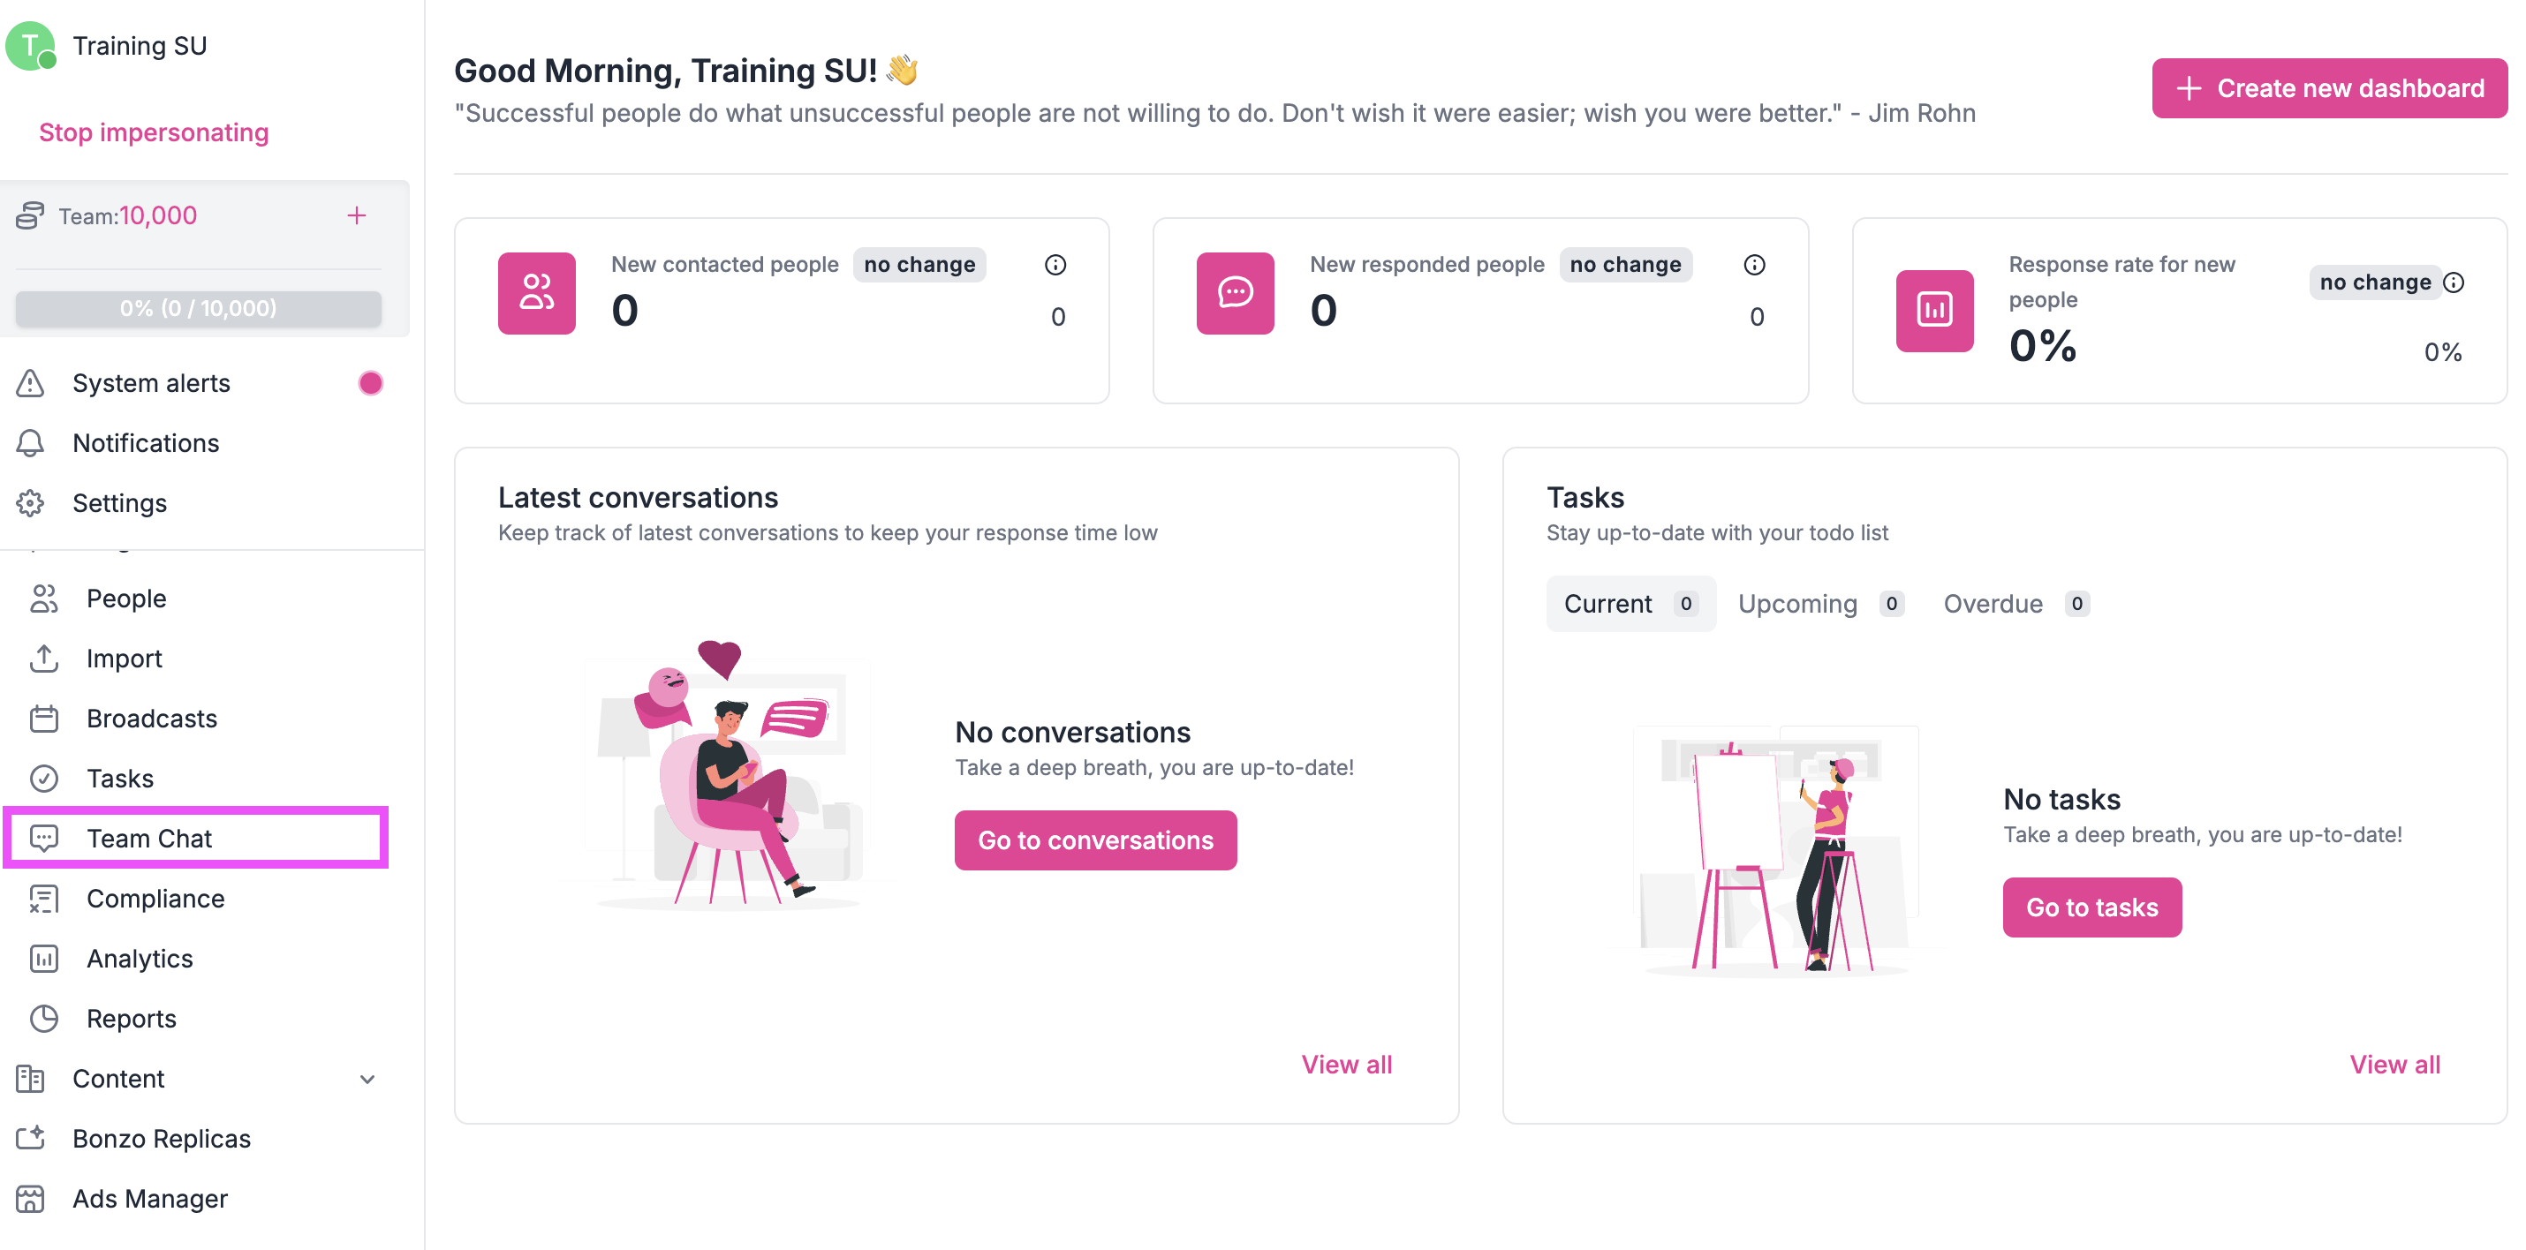Click the 0% credits usage progress bar

click(x=198, y=308)
